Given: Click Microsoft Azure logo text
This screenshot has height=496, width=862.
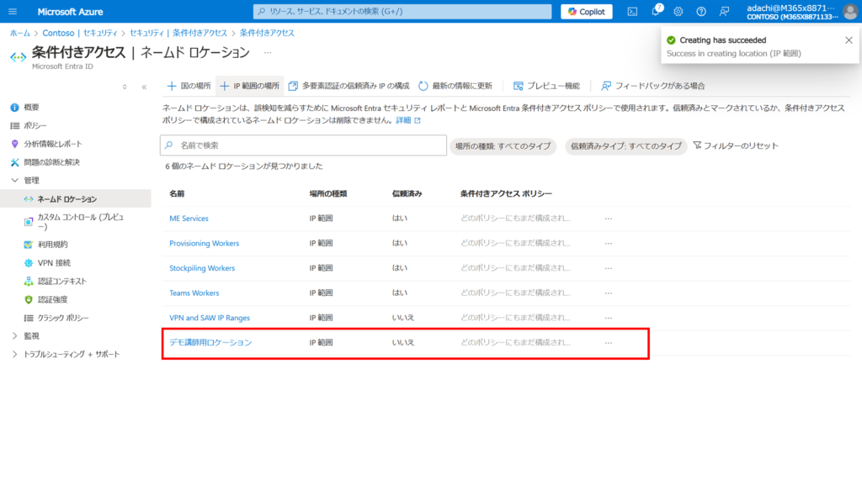Looking at the screenshot, I should 70,12.
